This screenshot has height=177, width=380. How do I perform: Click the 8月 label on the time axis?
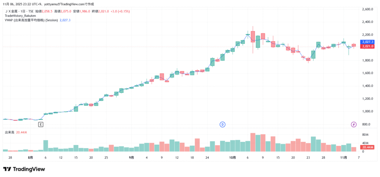pos(30,158)
